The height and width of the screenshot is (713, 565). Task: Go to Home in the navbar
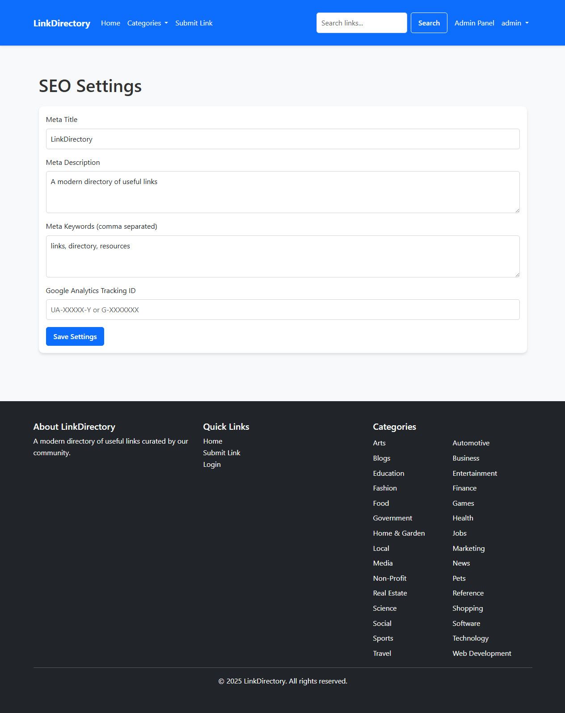110,23
